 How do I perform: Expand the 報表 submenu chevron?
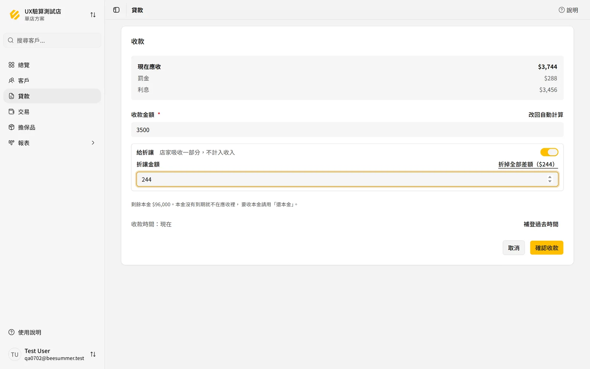(93, 143)
